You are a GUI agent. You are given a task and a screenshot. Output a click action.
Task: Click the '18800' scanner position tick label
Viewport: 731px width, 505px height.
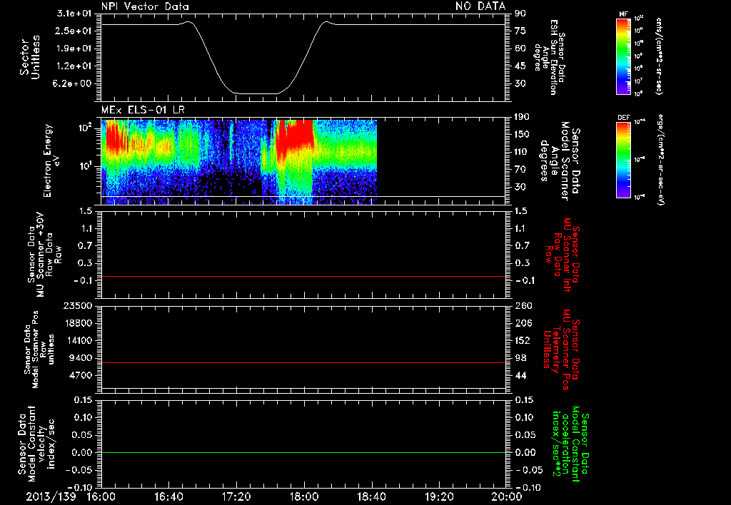77,323
